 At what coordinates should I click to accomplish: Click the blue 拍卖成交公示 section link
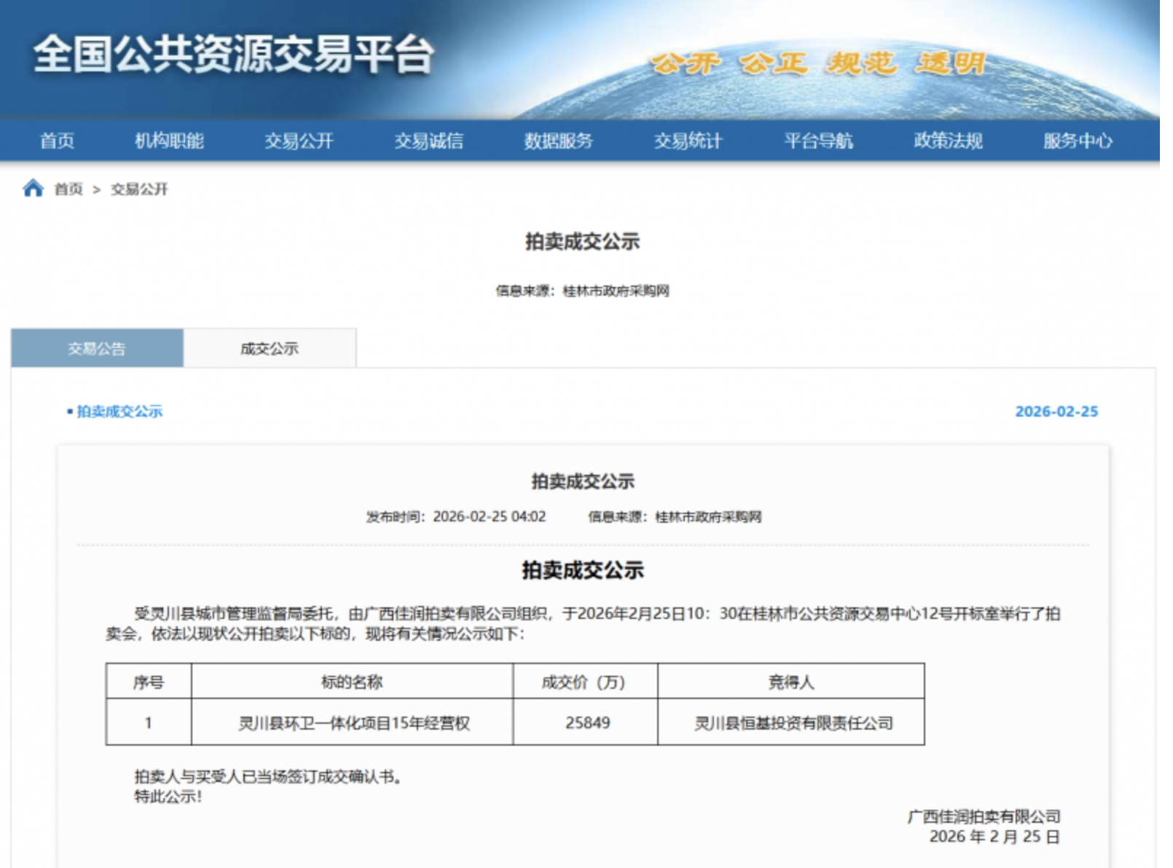[119, 411]
